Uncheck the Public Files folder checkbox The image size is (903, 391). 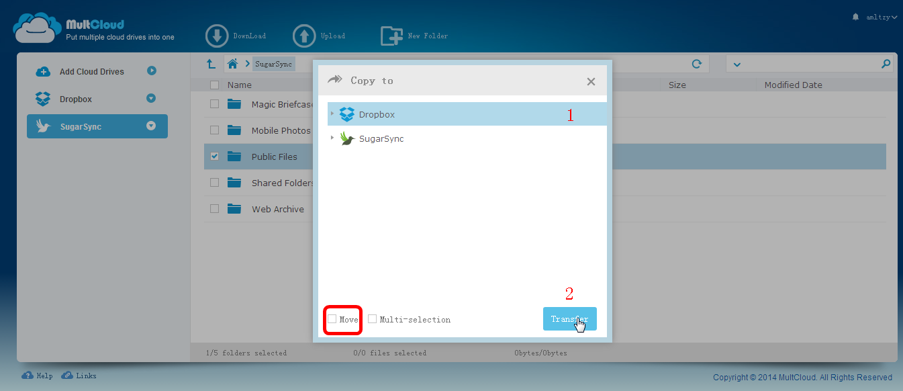(x=214, y=156)
